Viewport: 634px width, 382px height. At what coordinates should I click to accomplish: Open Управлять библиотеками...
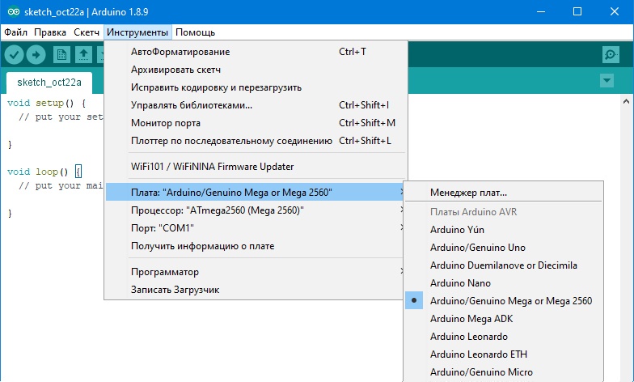[256, 105]
